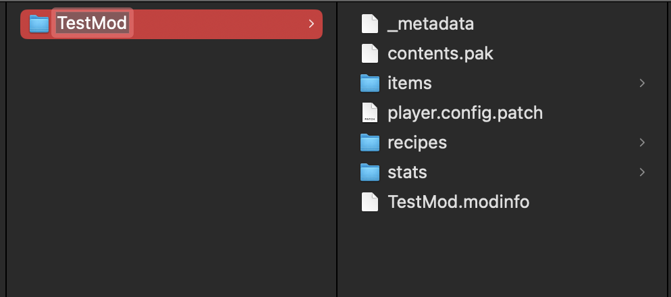Click the recipes folder icon
Viewport: 671px width, 297px height.
[x=370, y=142]
